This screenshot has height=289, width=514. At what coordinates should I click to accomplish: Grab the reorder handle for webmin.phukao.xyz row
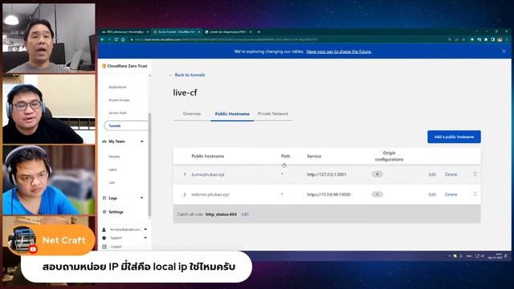click(x=475, y=194)
